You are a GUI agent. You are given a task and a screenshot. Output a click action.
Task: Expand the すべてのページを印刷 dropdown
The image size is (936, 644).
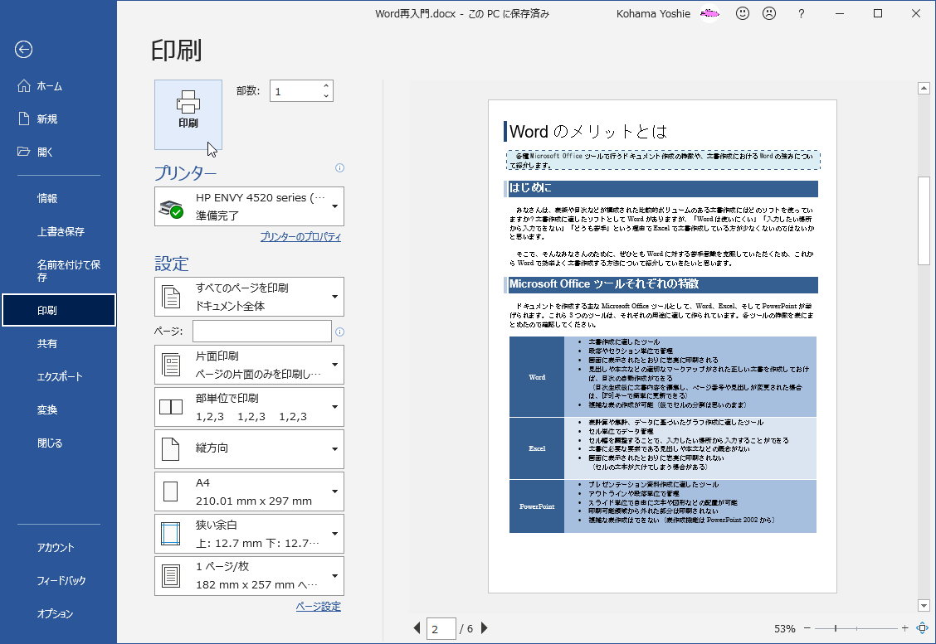pyautogui.click(x=249, y=297)
